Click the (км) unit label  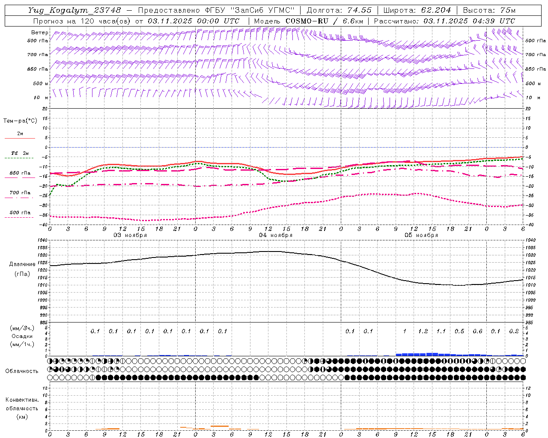coord(22,417)
